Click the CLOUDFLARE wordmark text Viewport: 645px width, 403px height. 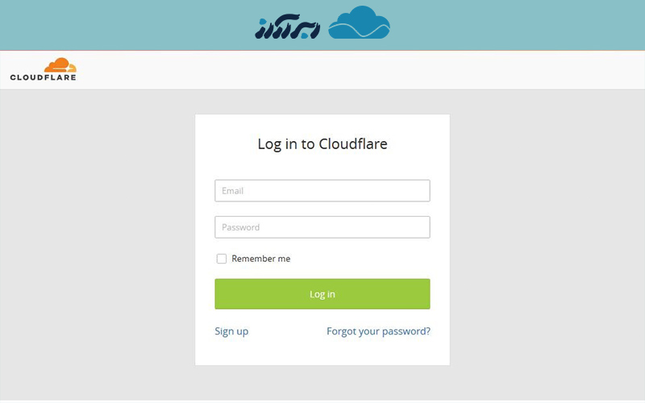[x=43, y=77]
